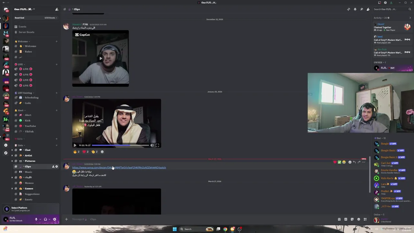The width and height of the screenshot is (414, 233).
Task: Expand threads under Chat channel
Action: (x=12, y=150)
